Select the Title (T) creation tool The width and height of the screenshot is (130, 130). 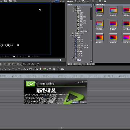36,69
